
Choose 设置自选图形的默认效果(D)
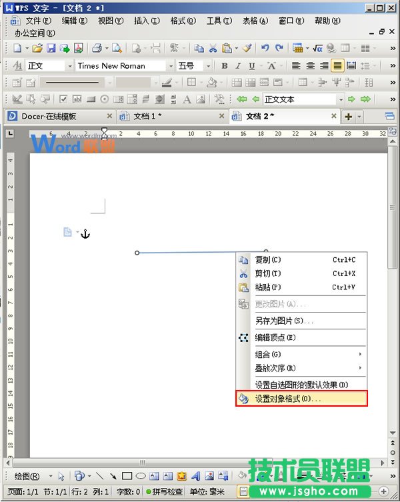[301, 385]
